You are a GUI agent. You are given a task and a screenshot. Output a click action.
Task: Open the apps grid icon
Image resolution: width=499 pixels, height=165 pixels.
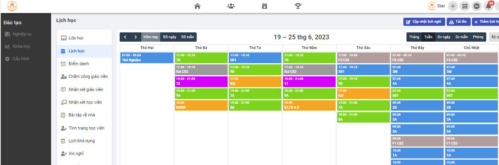465,6
